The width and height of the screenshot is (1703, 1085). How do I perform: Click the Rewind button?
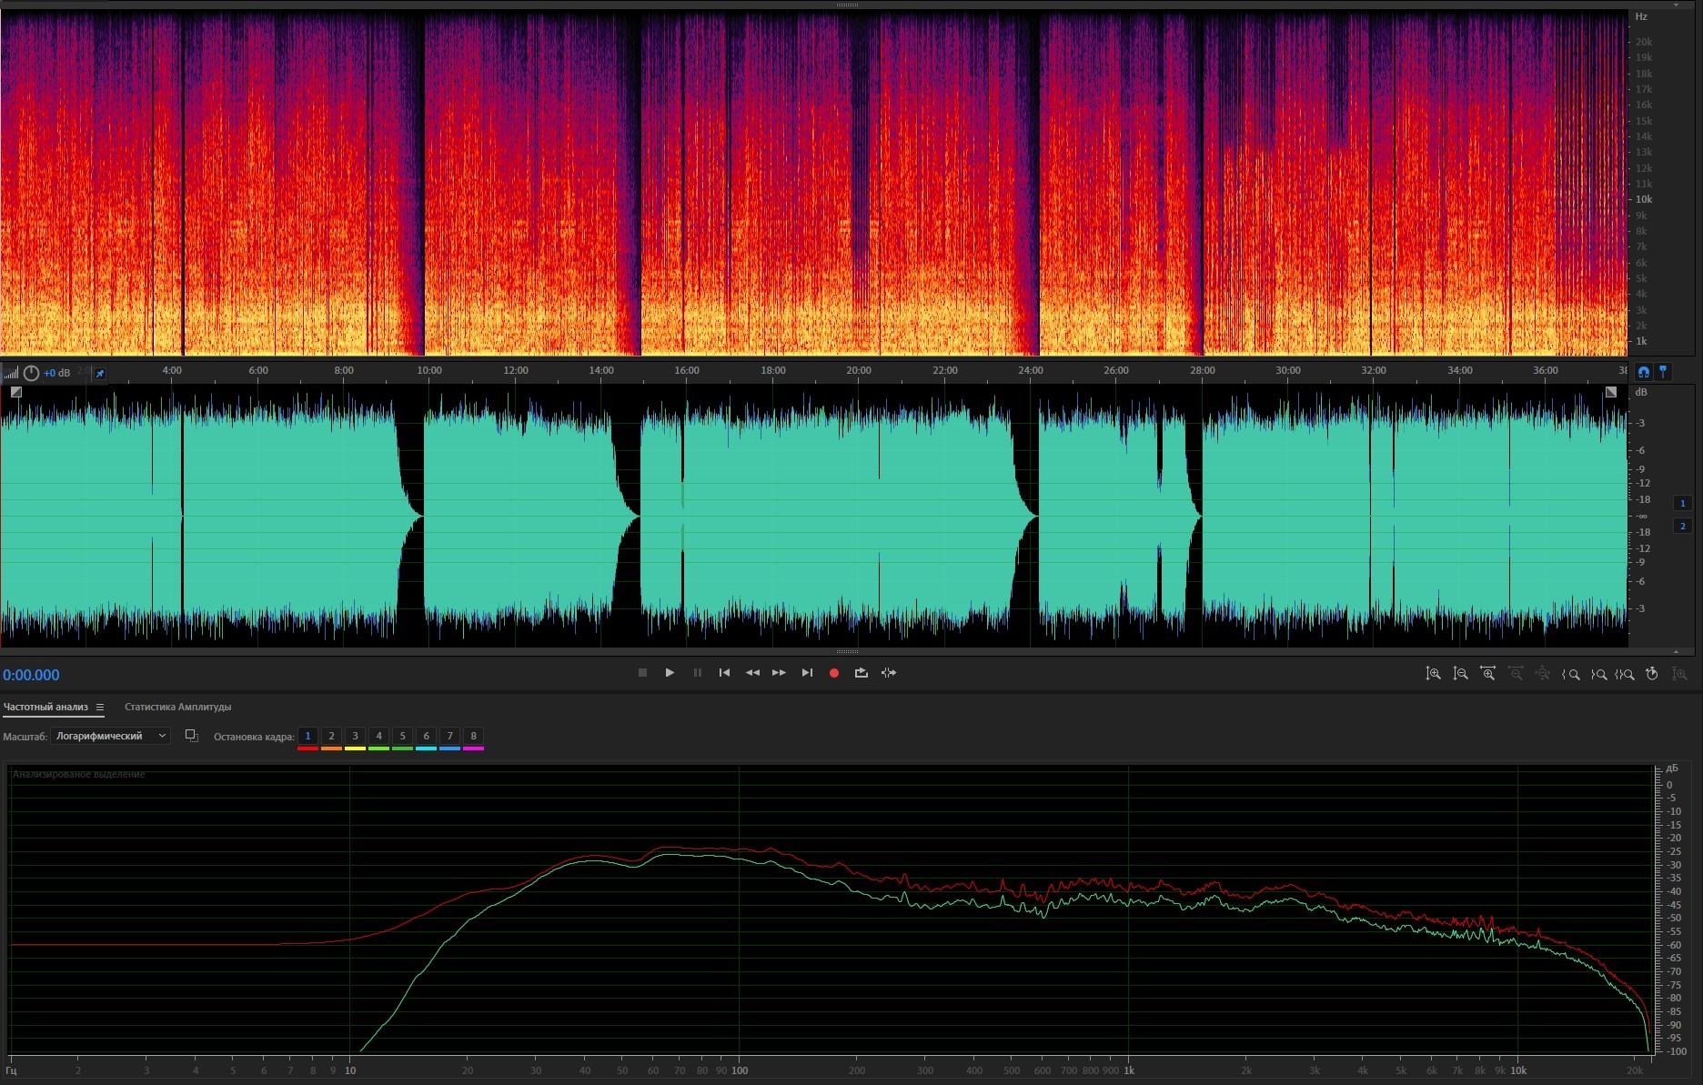click(x=752, y=673)
